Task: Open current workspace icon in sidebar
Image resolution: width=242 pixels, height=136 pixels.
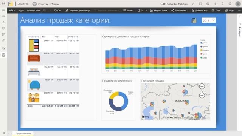Action: coord(3,55)
